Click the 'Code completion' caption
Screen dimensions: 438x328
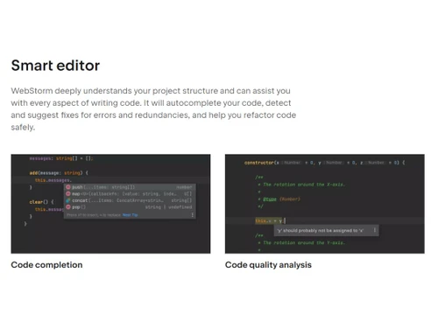tap(46, 265)
